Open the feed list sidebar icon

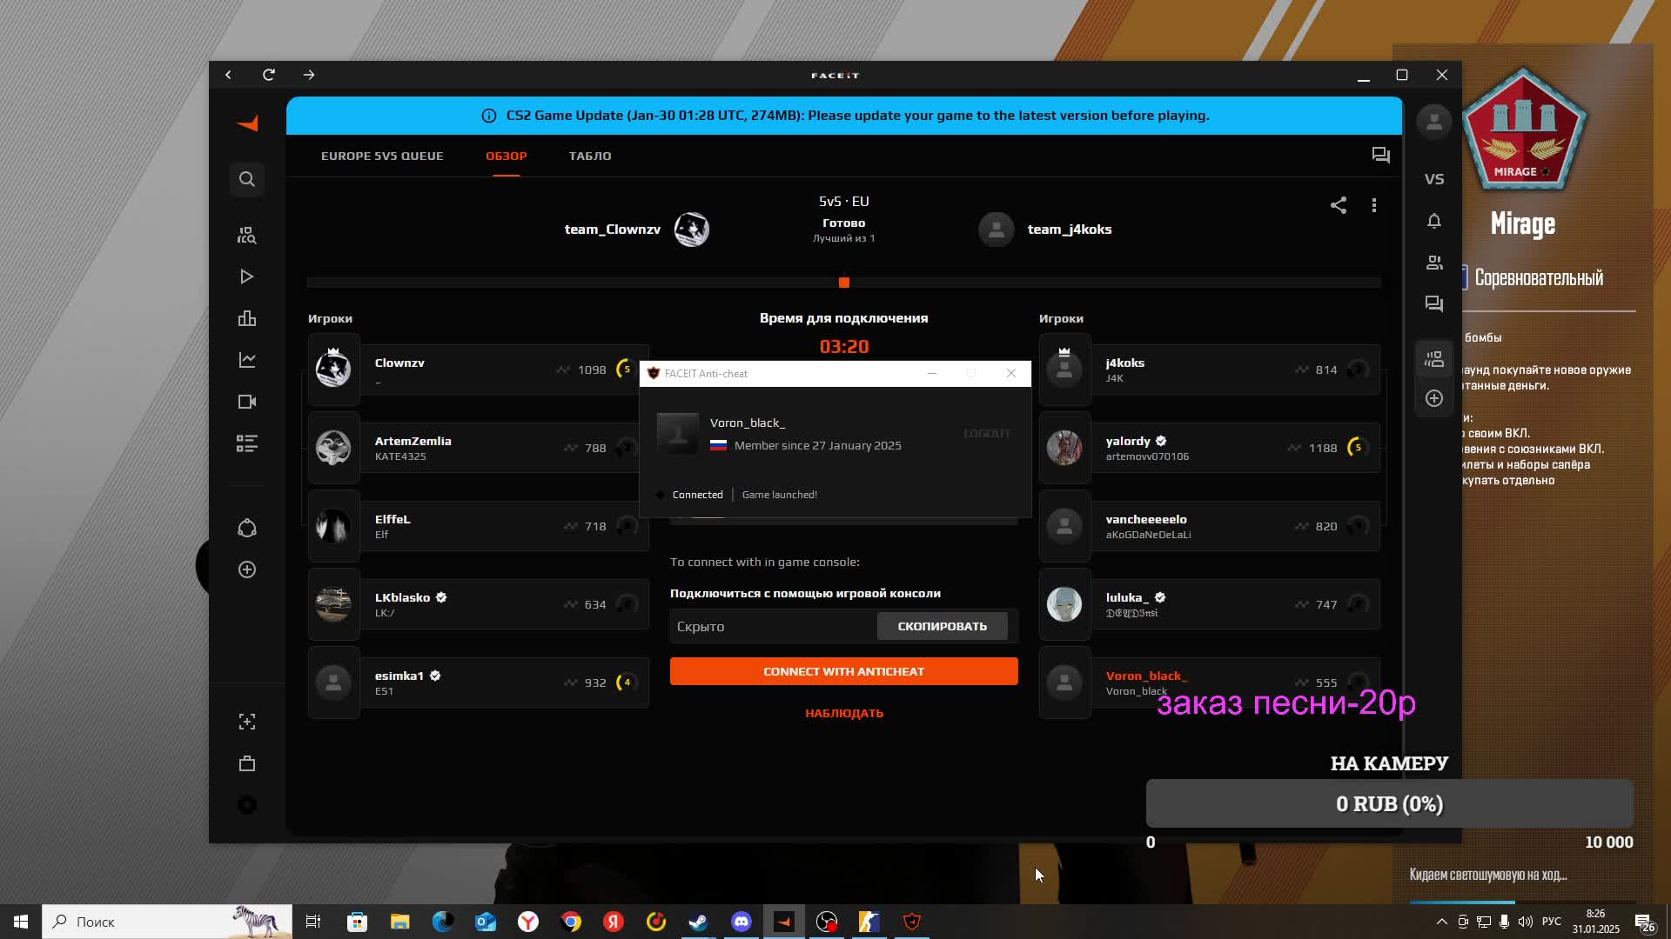(x=247, y=443)
